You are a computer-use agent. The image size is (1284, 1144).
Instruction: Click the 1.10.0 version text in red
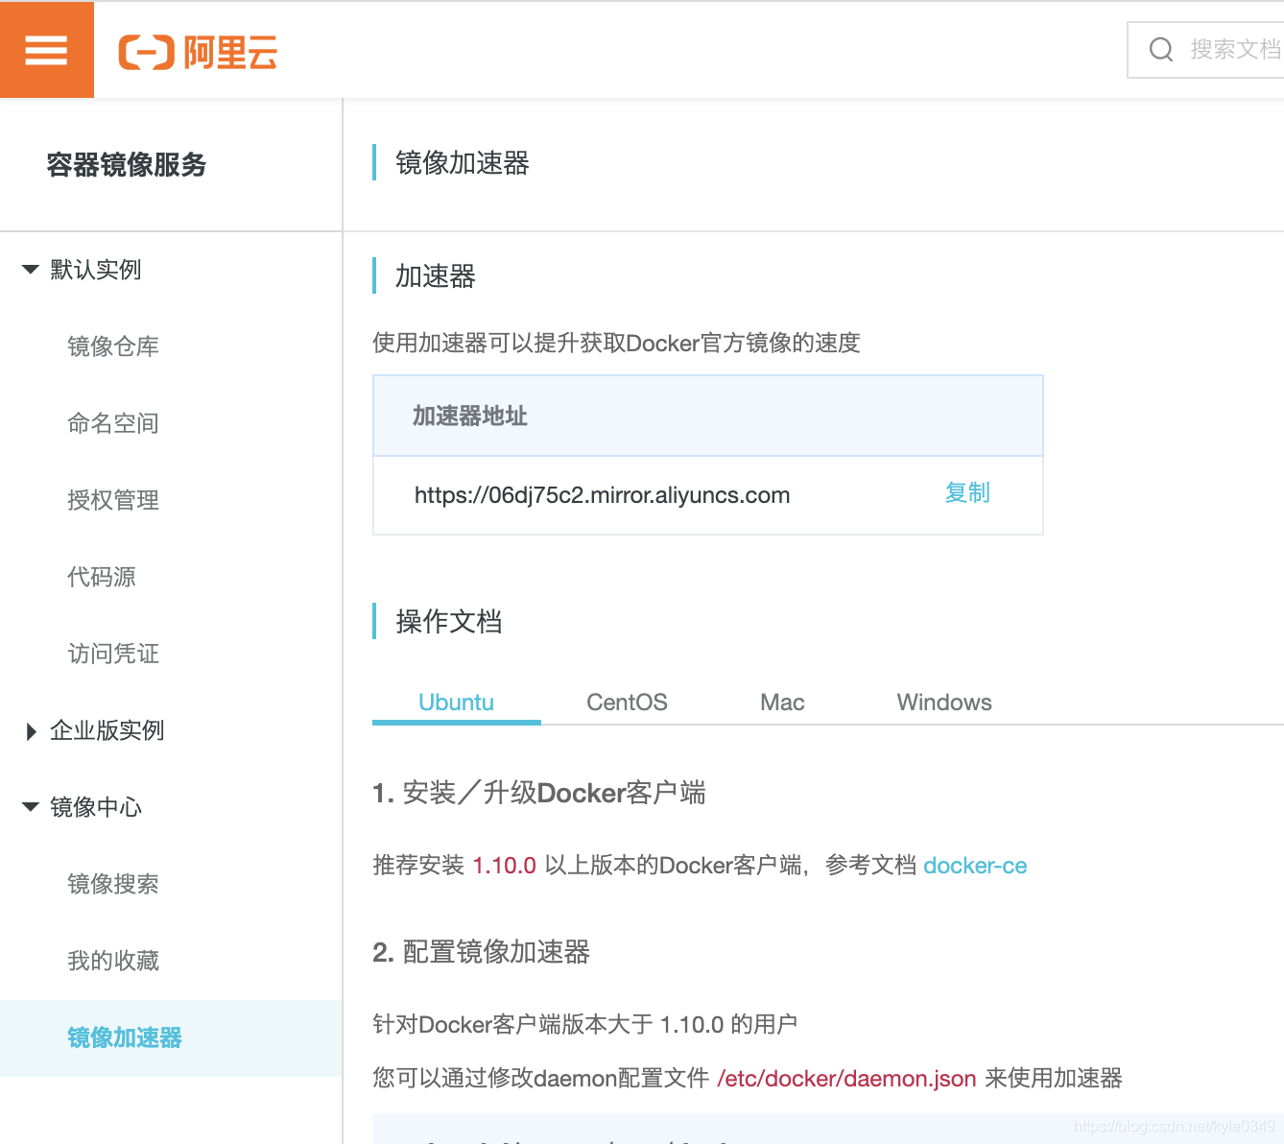505,866
